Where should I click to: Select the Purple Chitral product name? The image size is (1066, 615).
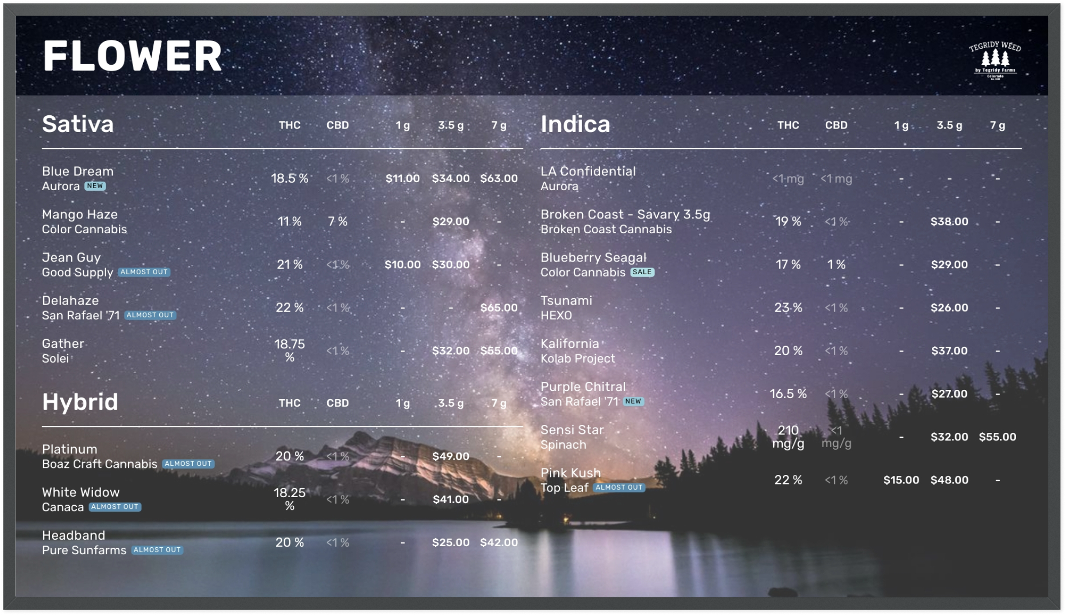(583, 386)
